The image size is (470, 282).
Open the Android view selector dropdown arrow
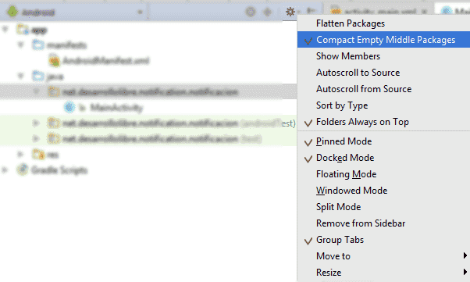coord(140,12)
